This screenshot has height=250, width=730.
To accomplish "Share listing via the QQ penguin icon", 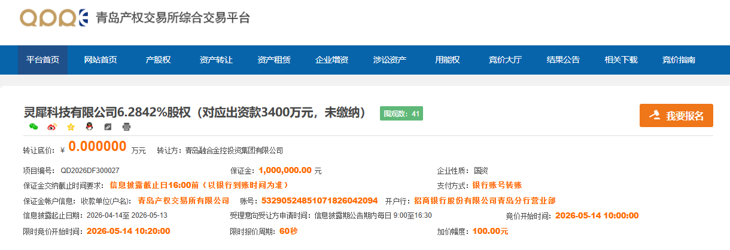I will point(89,127).
